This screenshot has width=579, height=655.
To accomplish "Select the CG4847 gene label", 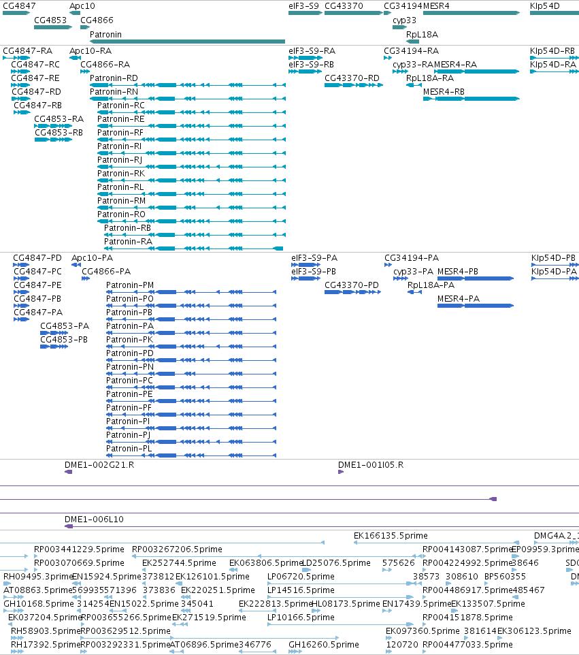I will [19, 6].
